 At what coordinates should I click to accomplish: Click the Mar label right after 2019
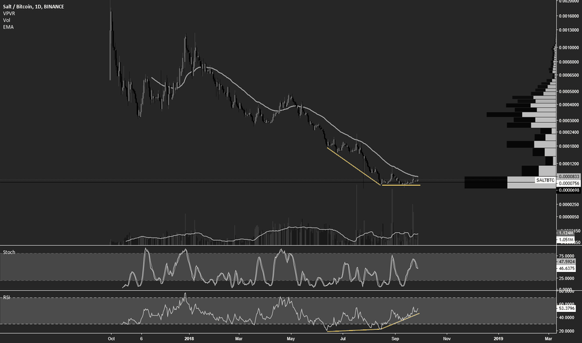tap(548, 339)
